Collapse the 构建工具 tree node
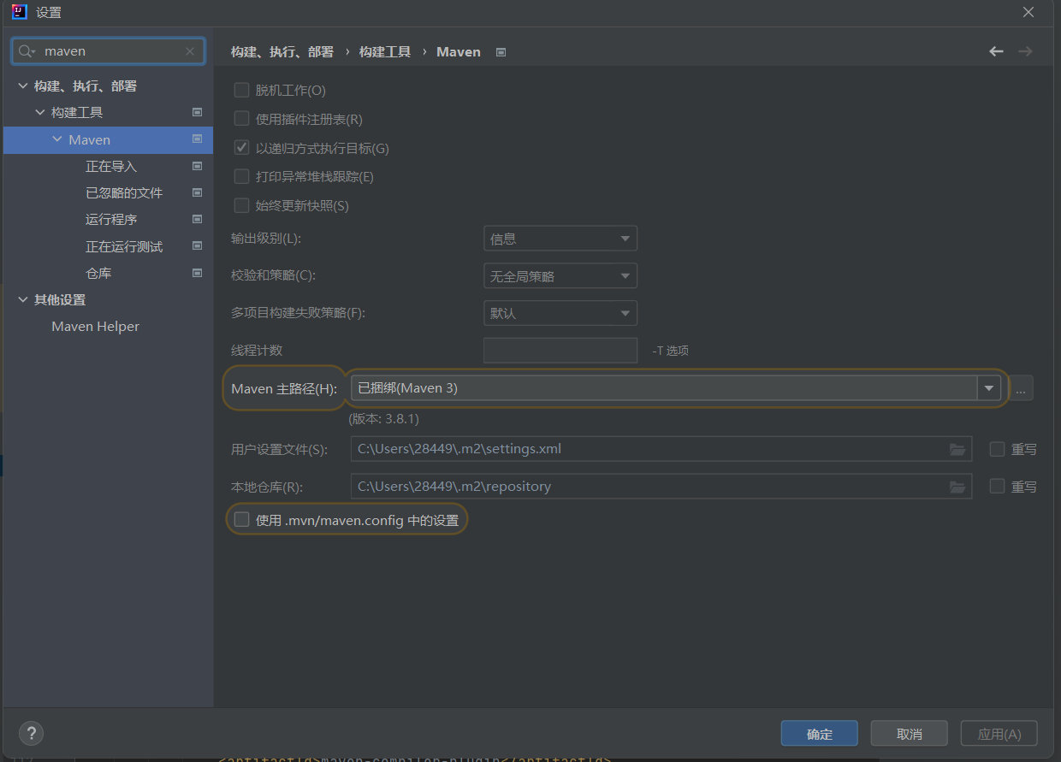This screenshot has height=762, width=1061. (40, 113)
